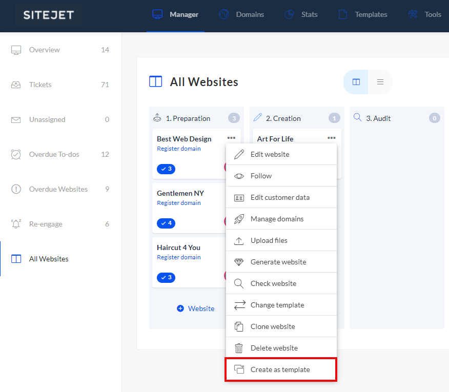449x392 pixels.
Task: Open the Domains tab in top navigation
Action: pyautogui.click(x=242, y=14)
